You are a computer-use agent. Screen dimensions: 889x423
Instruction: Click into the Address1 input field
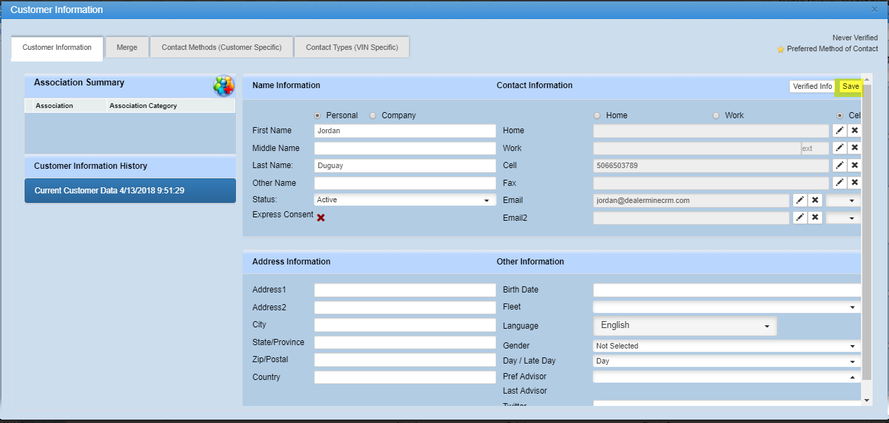click(405, 290)
